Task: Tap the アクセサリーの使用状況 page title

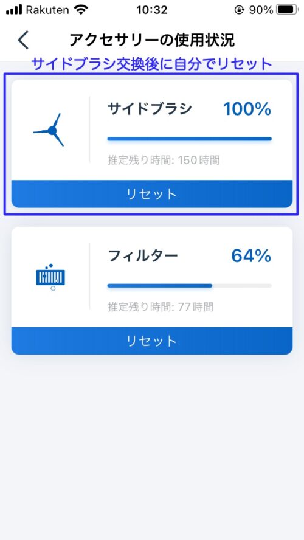Action: tap(152, 40)
